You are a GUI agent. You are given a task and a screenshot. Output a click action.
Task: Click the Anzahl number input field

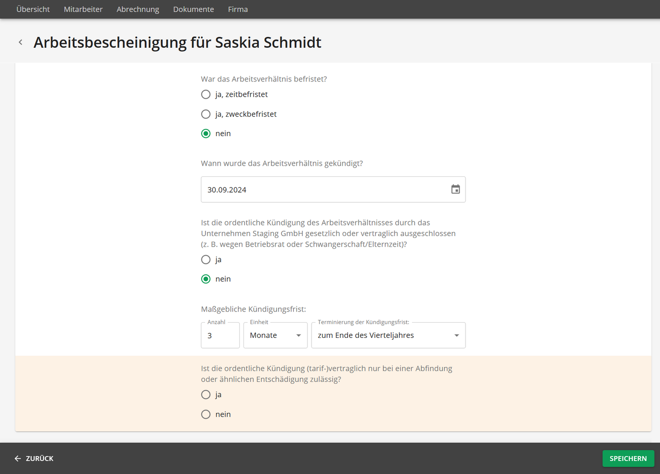(220, 336)
